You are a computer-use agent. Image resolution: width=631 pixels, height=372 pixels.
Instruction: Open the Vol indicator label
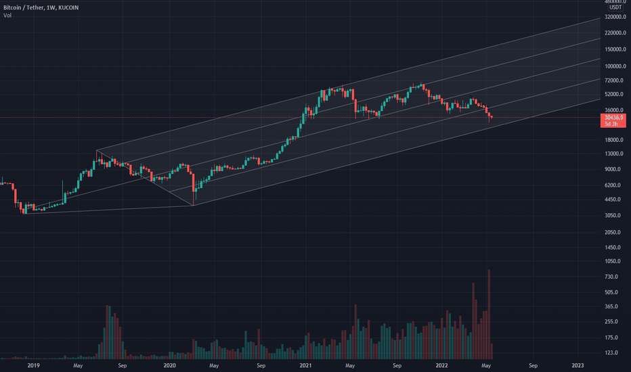[7, 16]
